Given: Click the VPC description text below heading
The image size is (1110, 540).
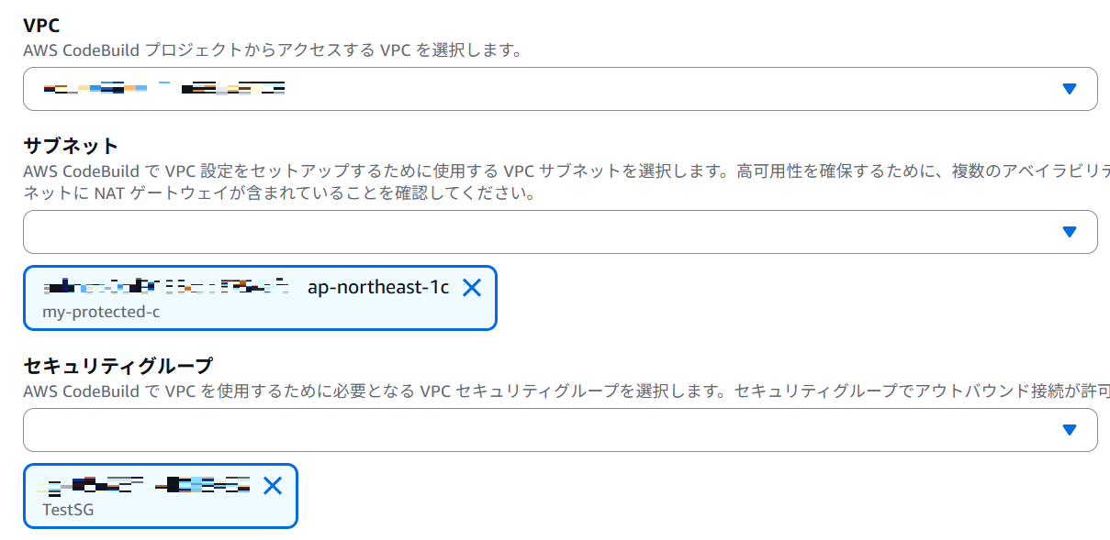Looking at the screenshot, I should (x=272, y=50).
